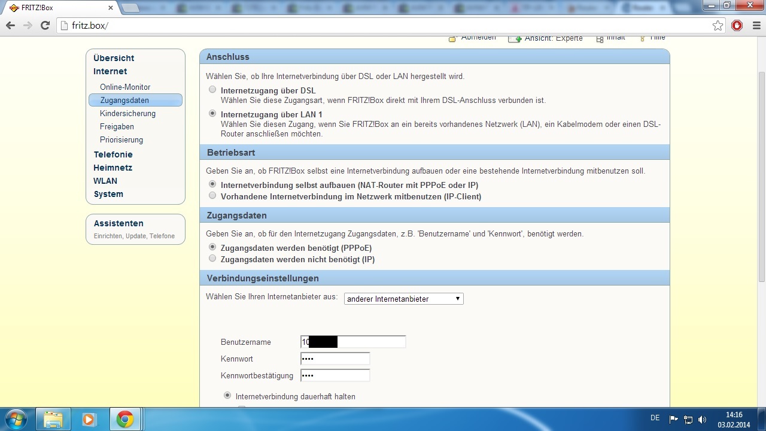The height and width of the screenshot is (431, 766).
Task: Open the Windows Start menu
Action: click(x=16, y=419)
